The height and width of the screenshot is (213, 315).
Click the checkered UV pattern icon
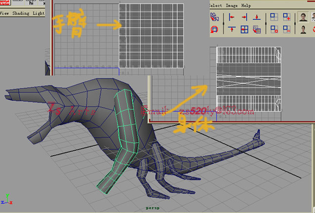tap(257, 29)
